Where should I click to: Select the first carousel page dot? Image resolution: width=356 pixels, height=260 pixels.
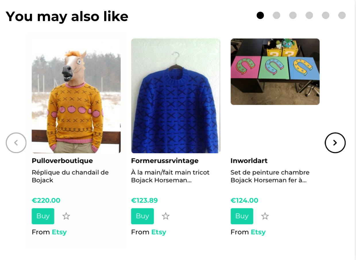(260, 15)
